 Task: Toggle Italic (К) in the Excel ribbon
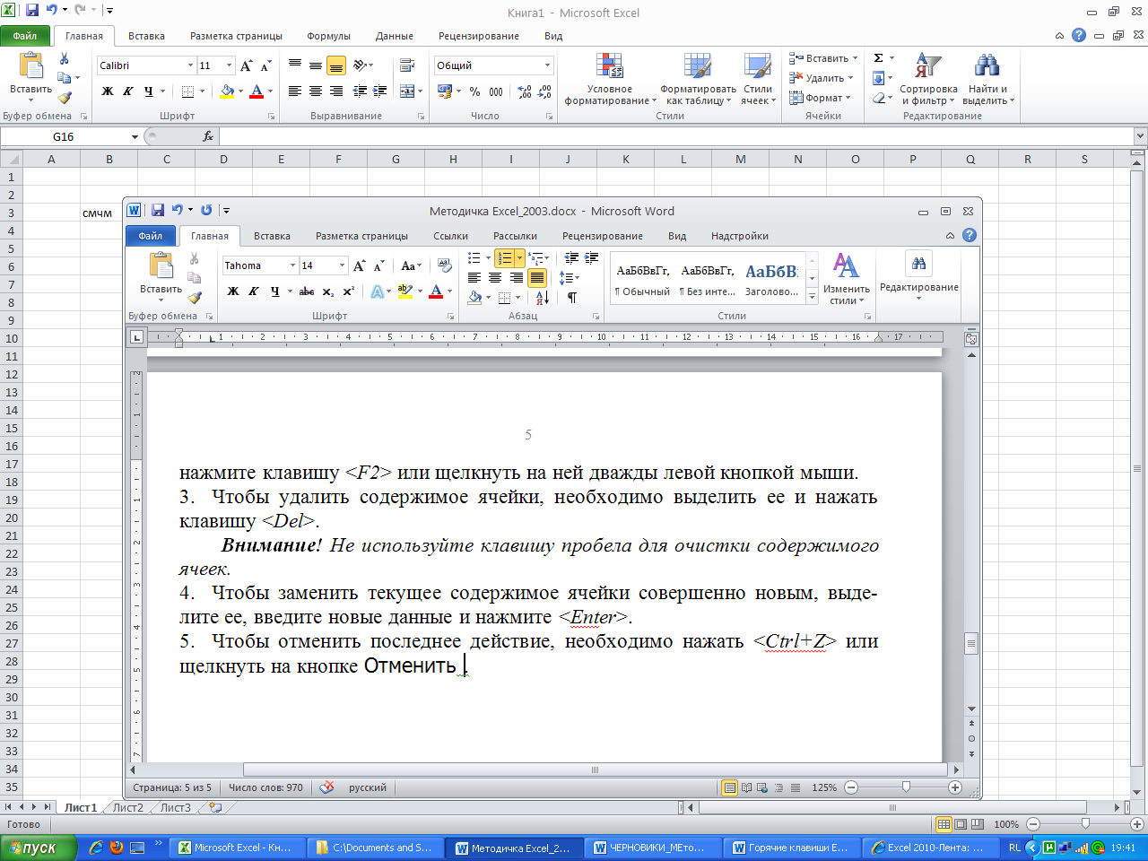click(128, 91)
